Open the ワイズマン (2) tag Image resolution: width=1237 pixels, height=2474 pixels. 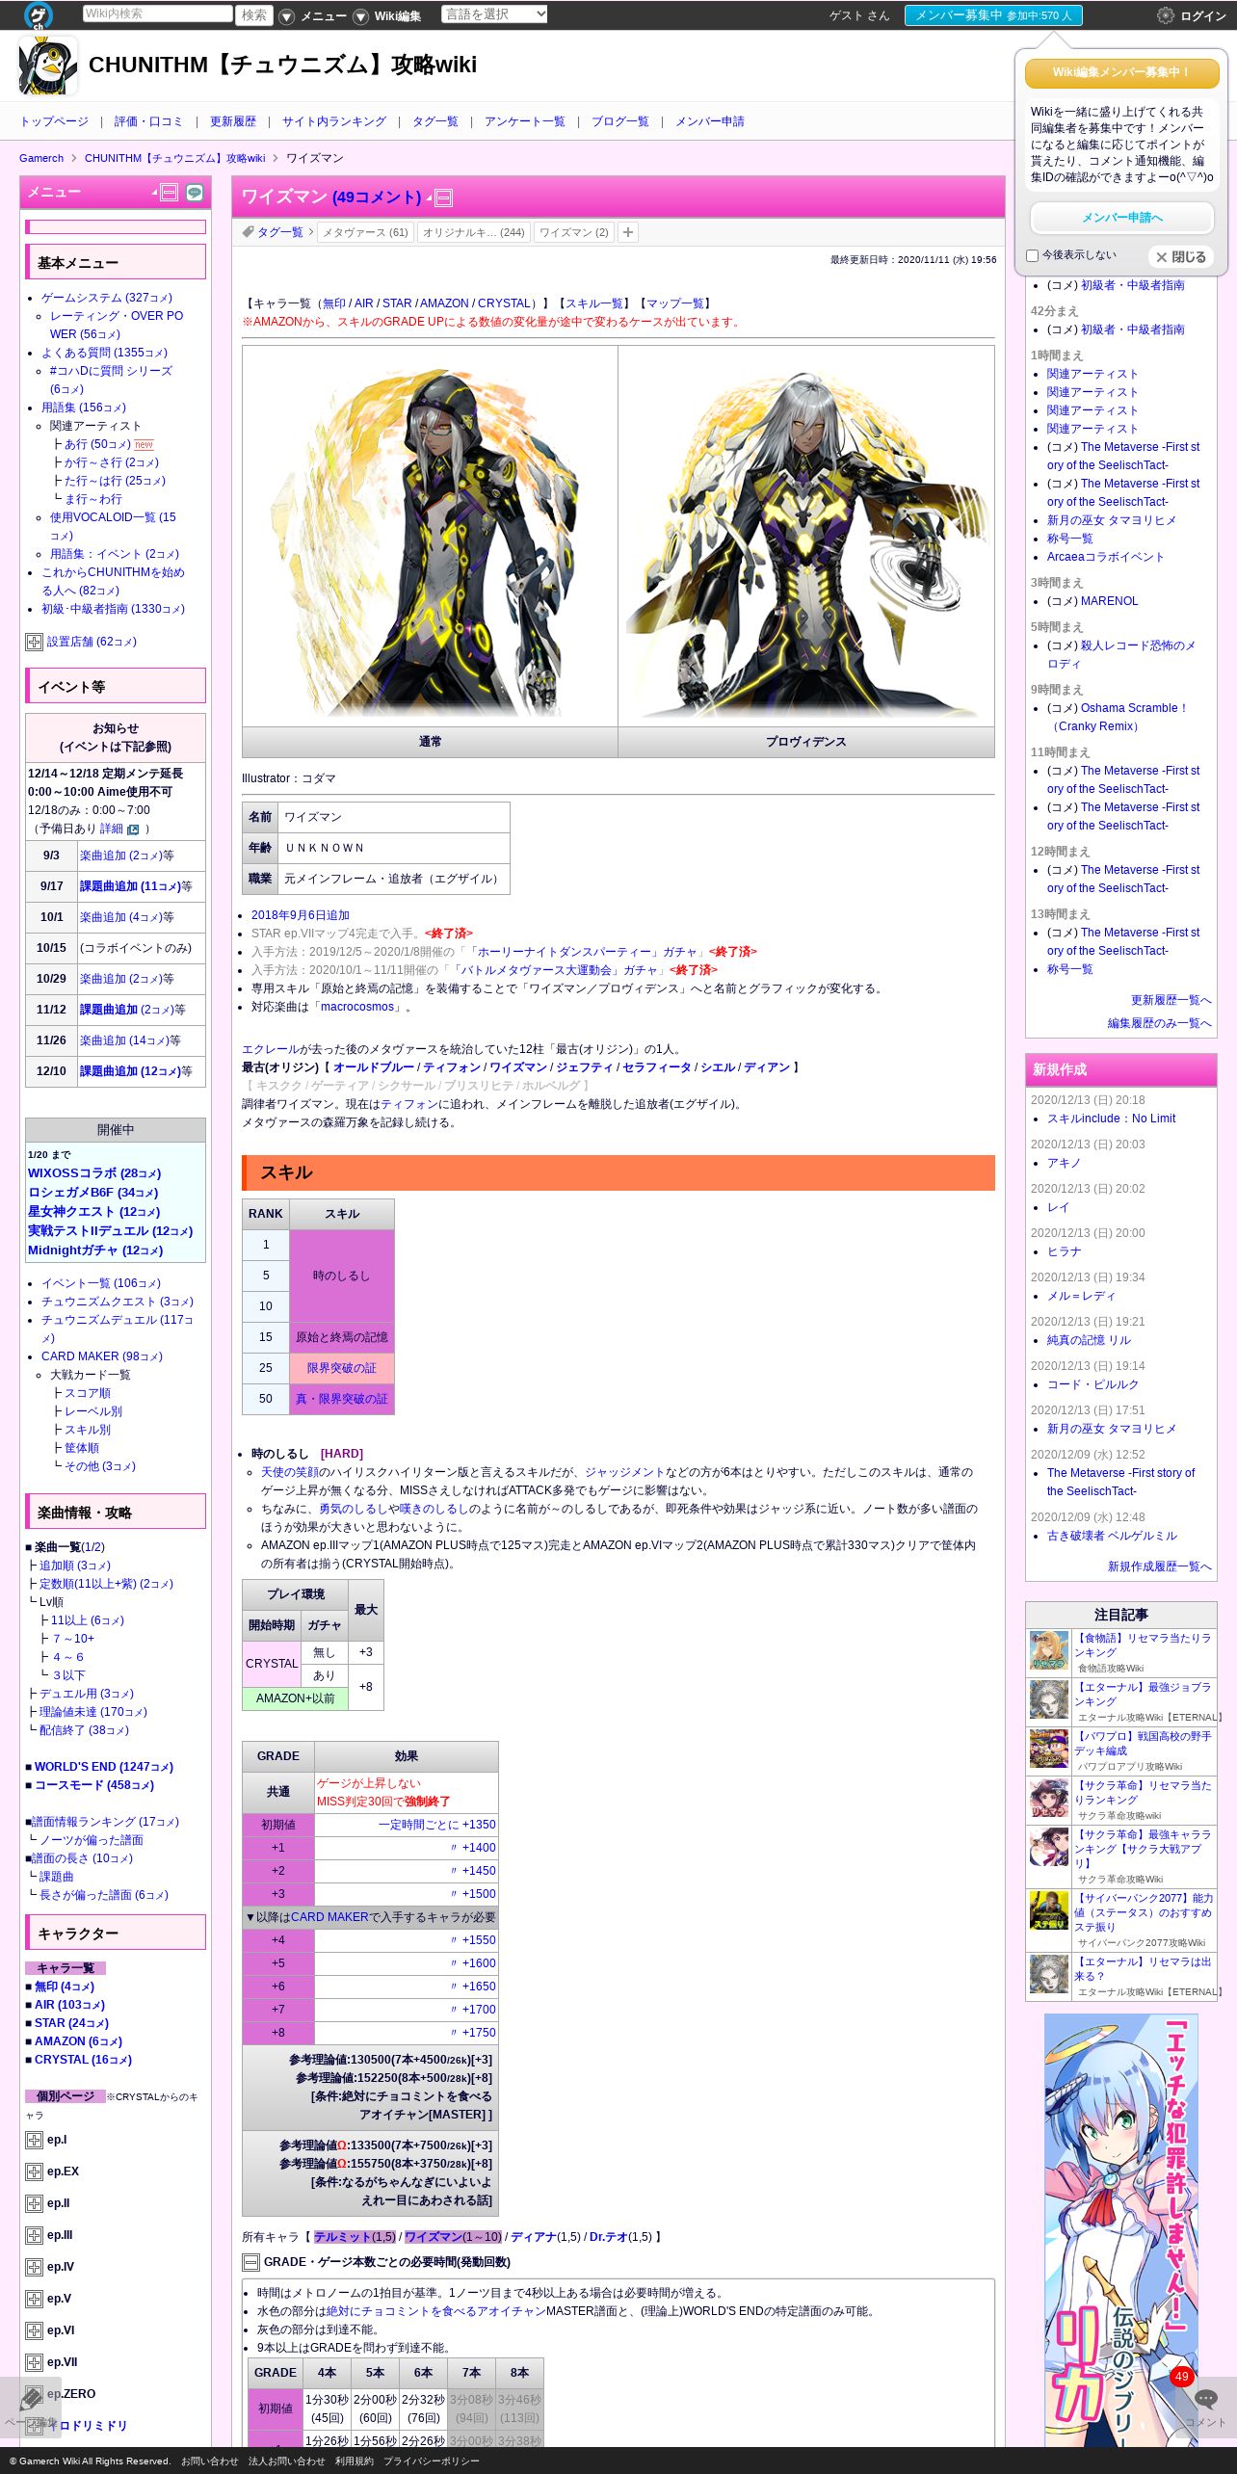click(x=574, y=232)
